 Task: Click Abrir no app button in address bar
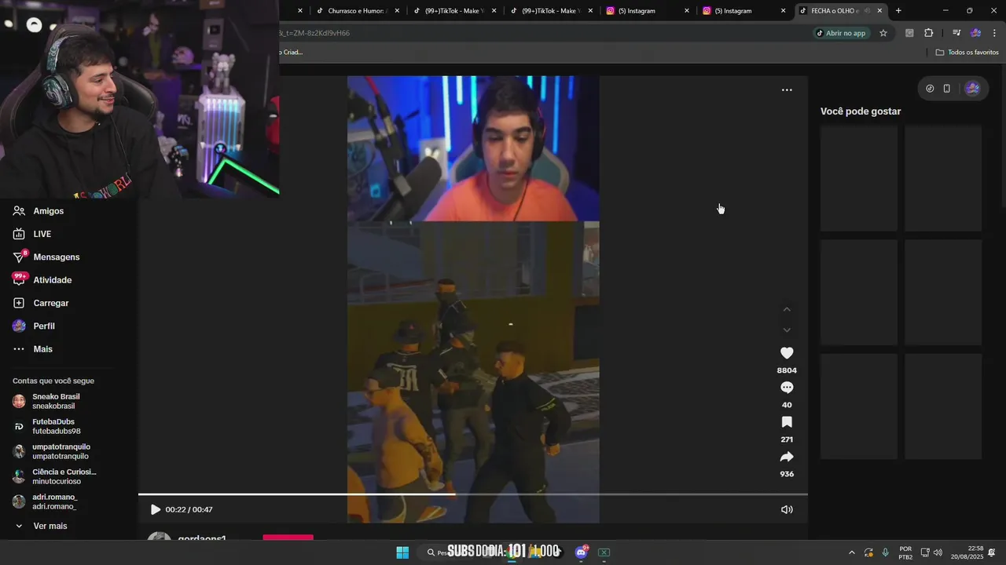[840, 33]
